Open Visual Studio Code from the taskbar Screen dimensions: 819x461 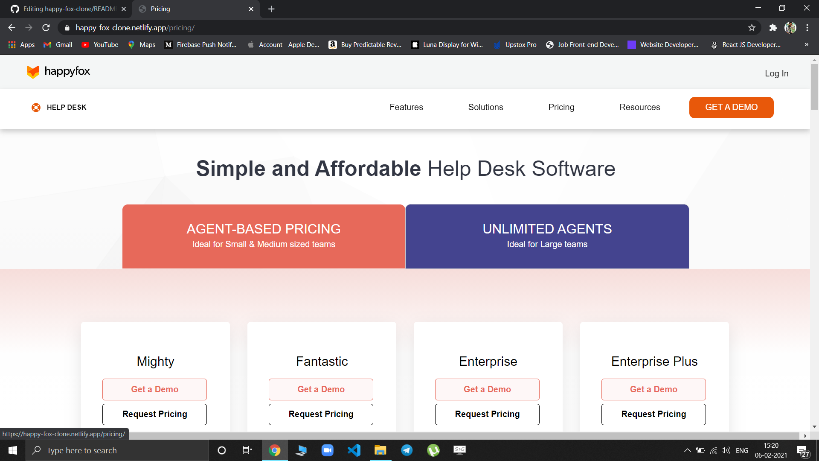(354, 450)
